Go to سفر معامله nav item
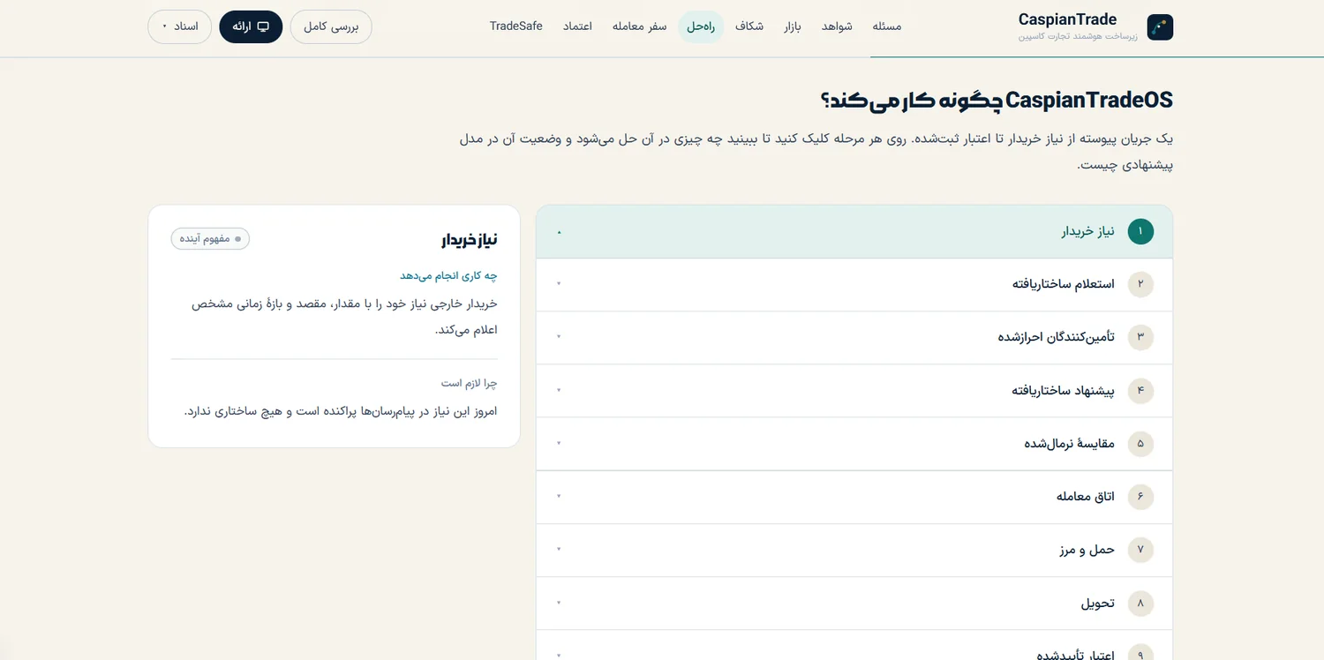Image resolution: width=1324 pixels, height=660 pixels. (x=640, y=26)
